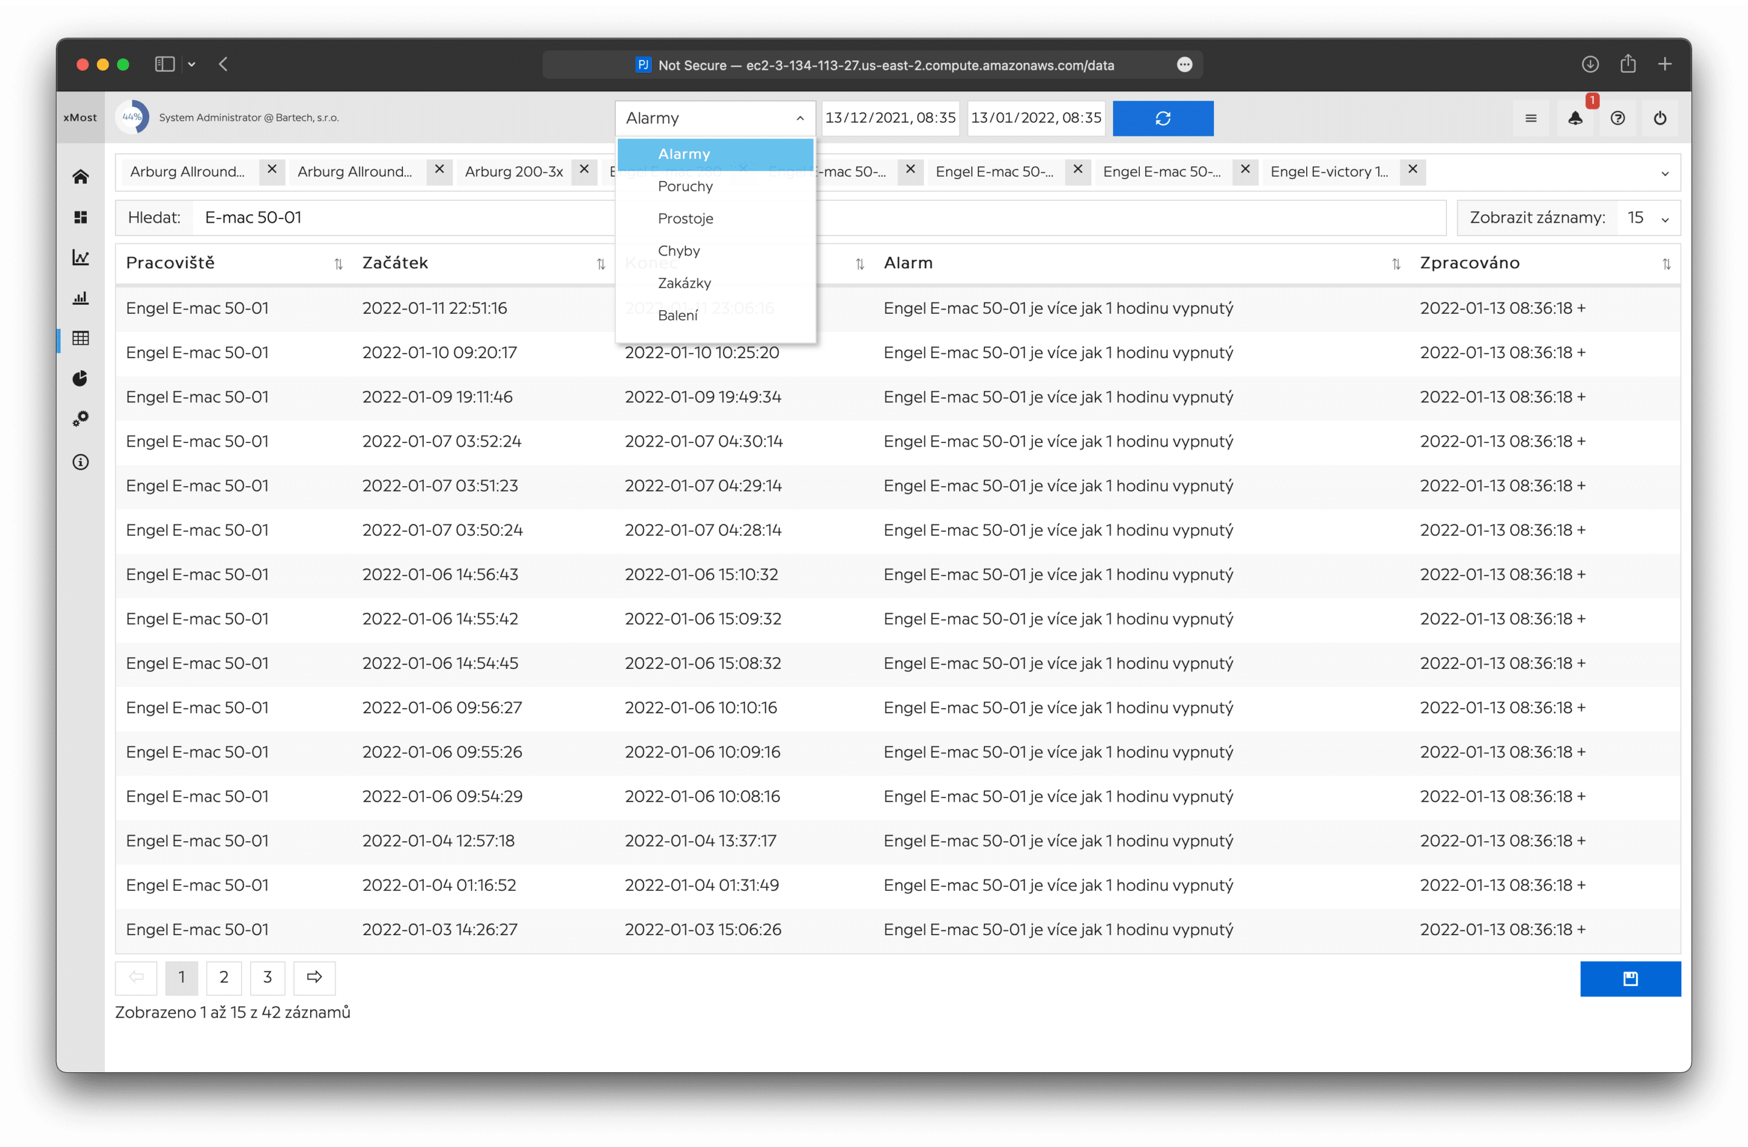Open the line chart view in sidebar
The height and width of the screenshot is (1147, 1748).
81,258
